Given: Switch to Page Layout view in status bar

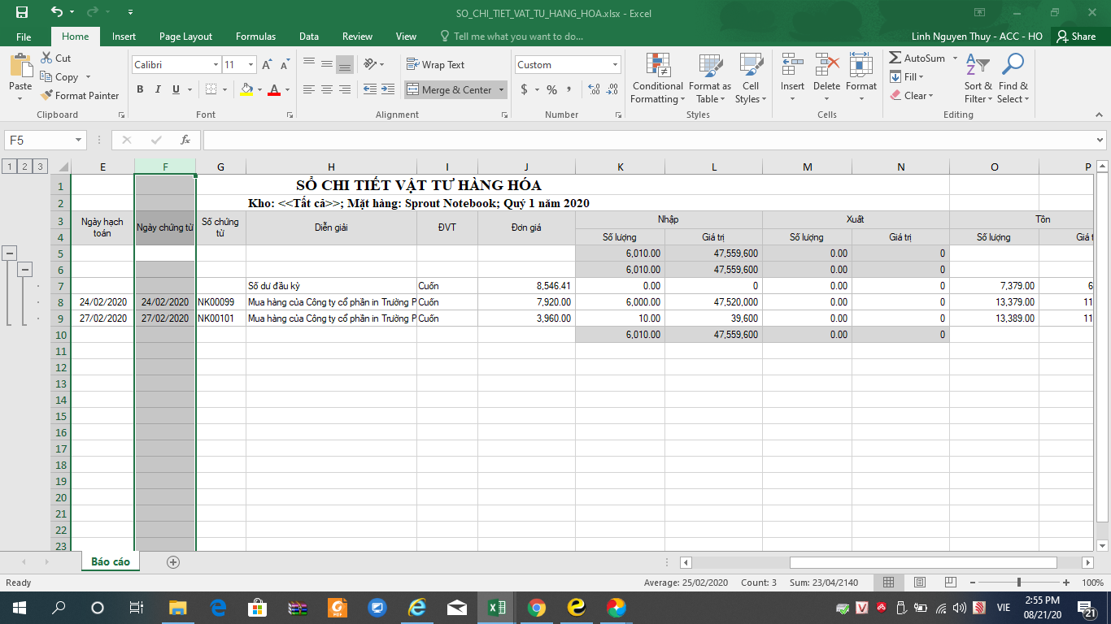Looking at the screenshot, I should coord(920,583).
